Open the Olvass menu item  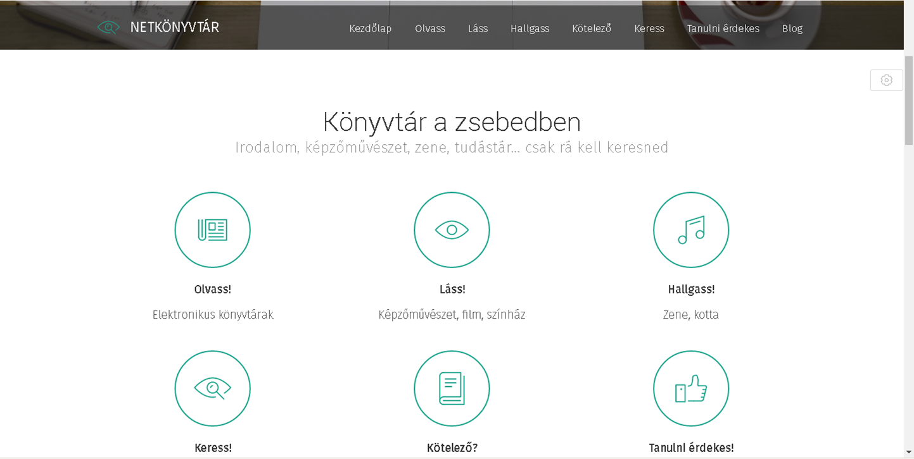(x=430, y=28)
